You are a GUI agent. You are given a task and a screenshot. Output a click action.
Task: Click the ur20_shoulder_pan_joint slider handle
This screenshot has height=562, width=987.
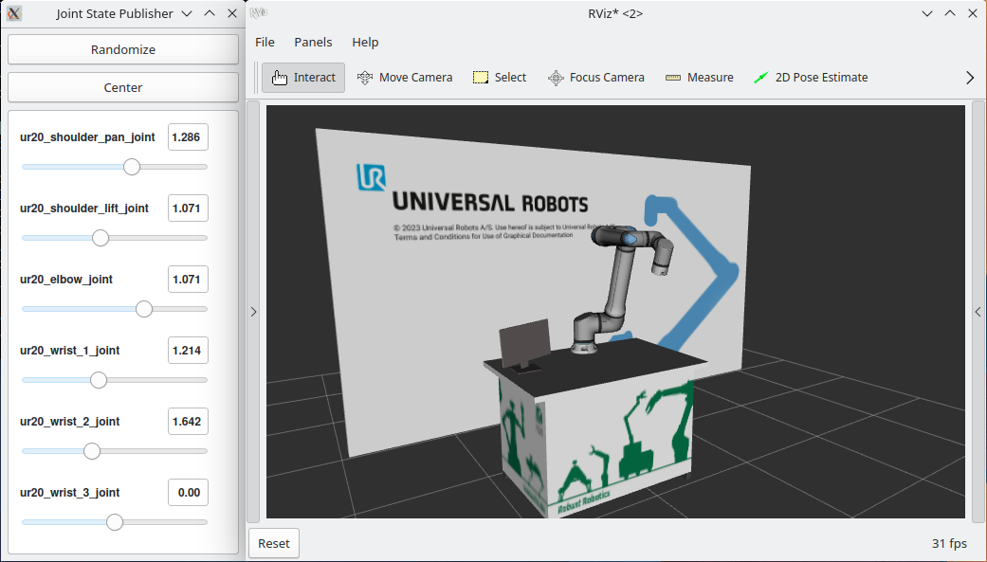132,167
